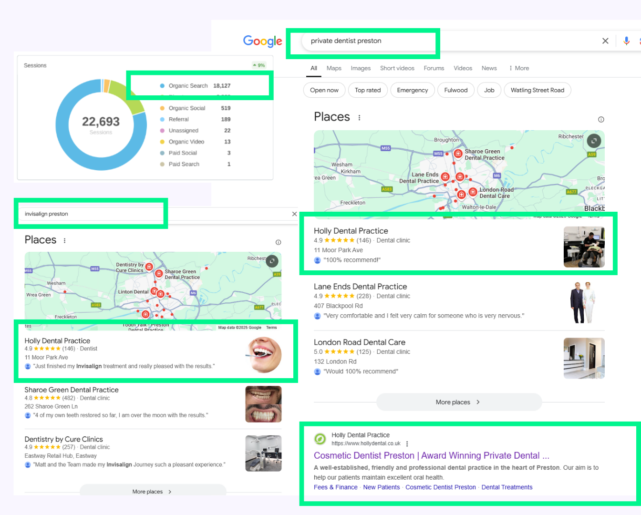Expand the invisalign preston map view
This screenshot has height=515, width=641.
point(272,261)
